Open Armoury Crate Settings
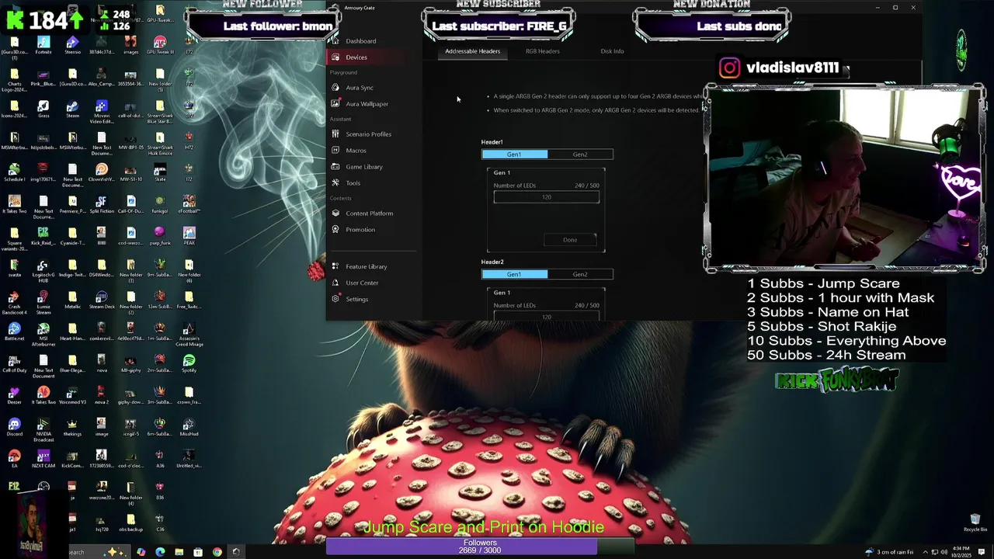This screenshot has height=559, width=994. tap(356, 300)
